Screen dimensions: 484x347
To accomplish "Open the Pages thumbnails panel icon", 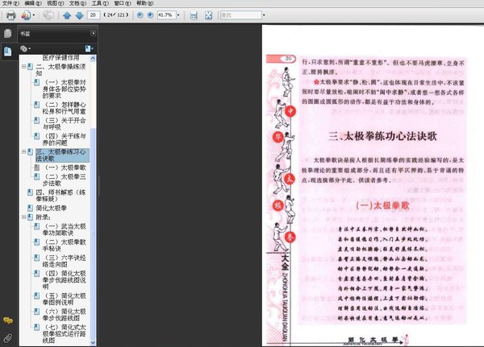I will [x=8, y=33].
